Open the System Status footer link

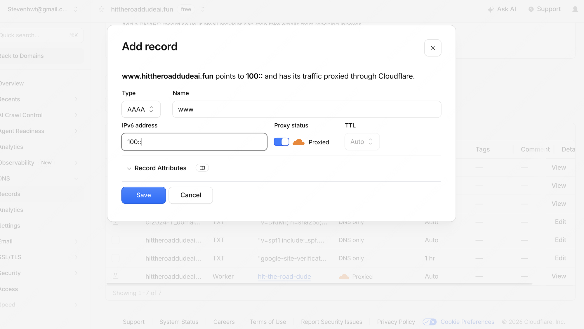(179, 322)
